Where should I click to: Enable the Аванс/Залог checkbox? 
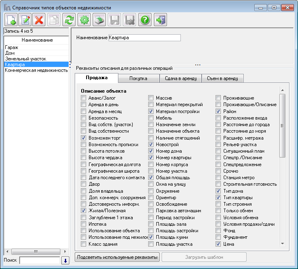tap(84, 98)
